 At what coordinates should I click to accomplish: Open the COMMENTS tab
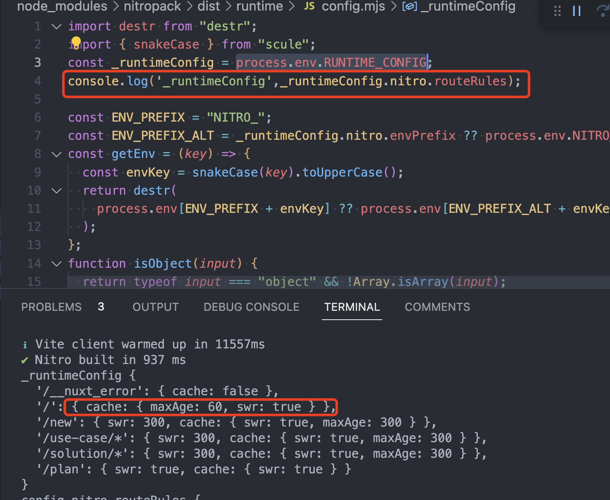437,307
